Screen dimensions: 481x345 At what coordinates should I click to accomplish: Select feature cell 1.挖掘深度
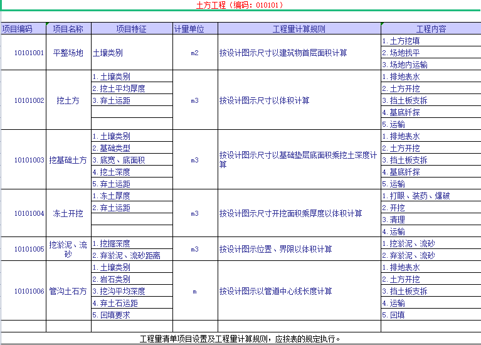tap(132, 243)
